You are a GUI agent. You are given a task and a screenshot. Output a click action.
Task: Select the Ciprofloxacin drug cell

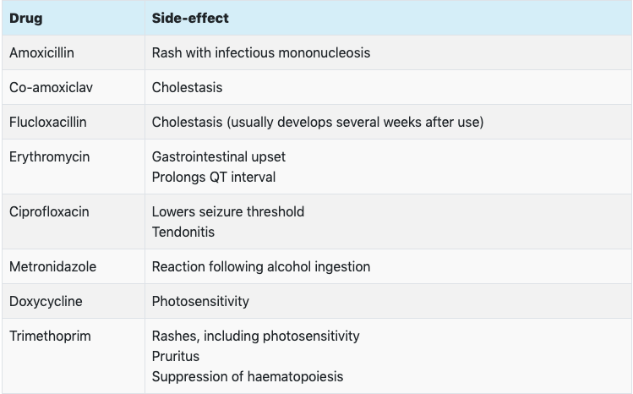[x=49, y=211]
